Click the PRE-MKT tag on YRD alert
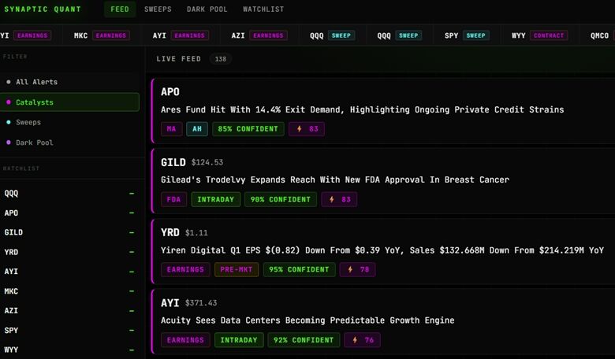This screenshot has width=615, height=359. [236, 270]
